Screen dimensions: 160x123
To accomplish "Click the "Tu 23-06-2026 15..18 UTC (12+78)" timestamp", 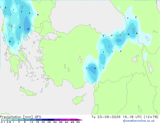I will coord(125,117).
